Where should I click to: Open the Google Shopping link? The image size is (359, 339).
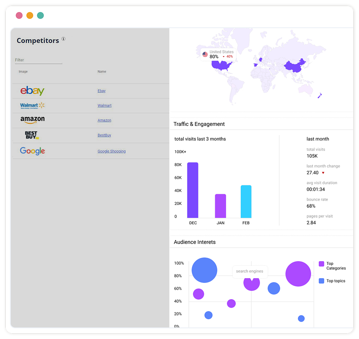tap(111, 151)
